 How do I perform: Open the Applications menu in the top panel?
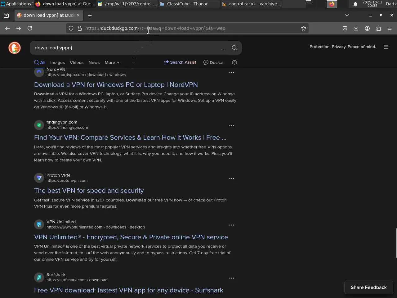16,4
